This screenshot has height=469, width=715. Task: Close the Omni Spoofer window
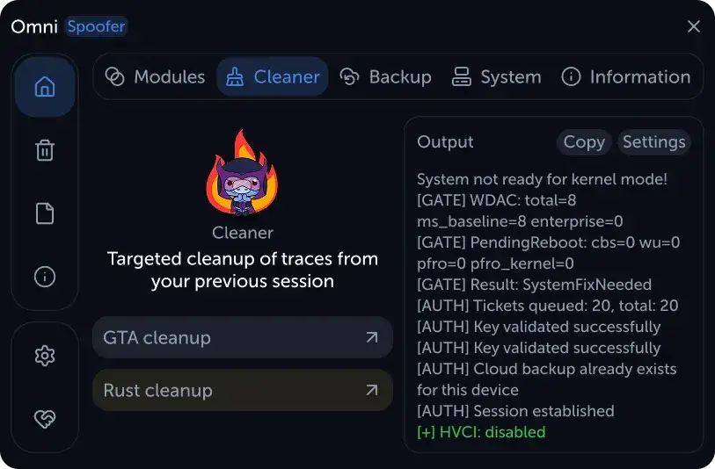[694, 26]
